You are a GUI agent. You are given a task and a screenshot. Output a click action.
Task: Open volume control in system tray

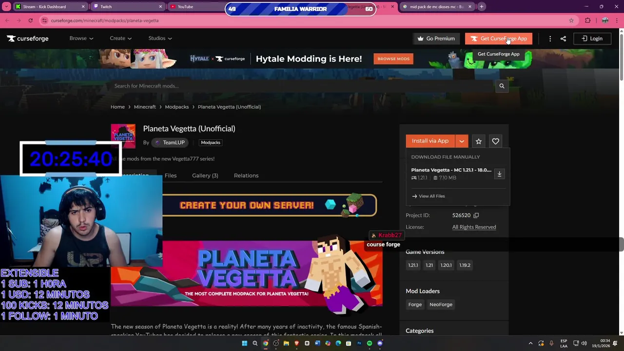click(584, 343)
